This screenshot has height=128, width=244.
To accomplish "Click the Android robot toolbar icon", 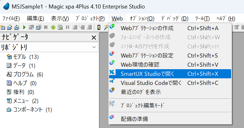I will click(53, 27).
